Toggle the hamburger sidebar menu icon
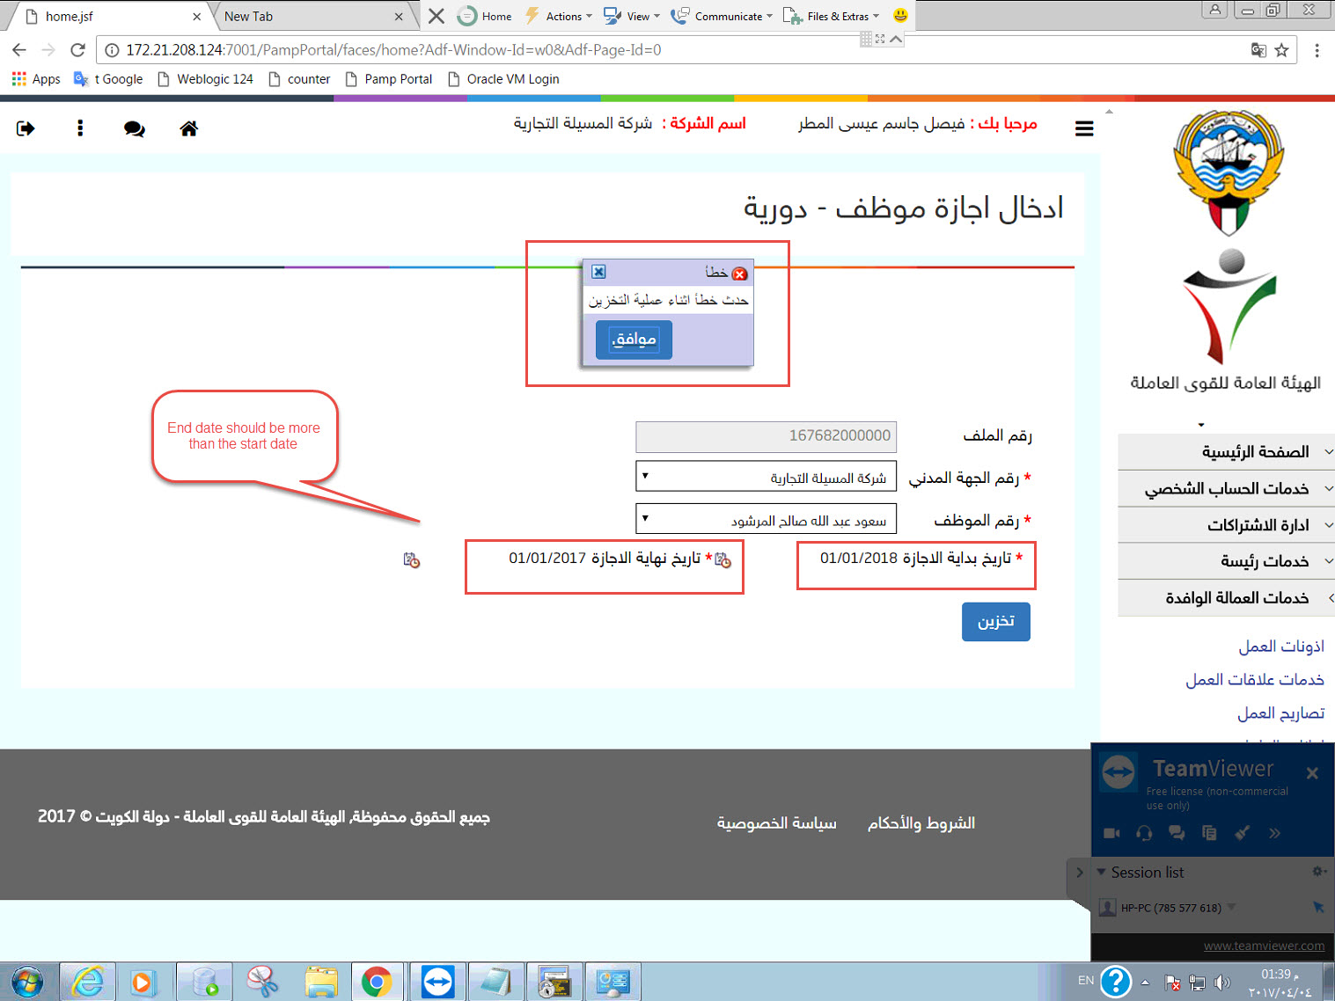The height and width of the screenshot is (1001, 1335). point(1084,128)
